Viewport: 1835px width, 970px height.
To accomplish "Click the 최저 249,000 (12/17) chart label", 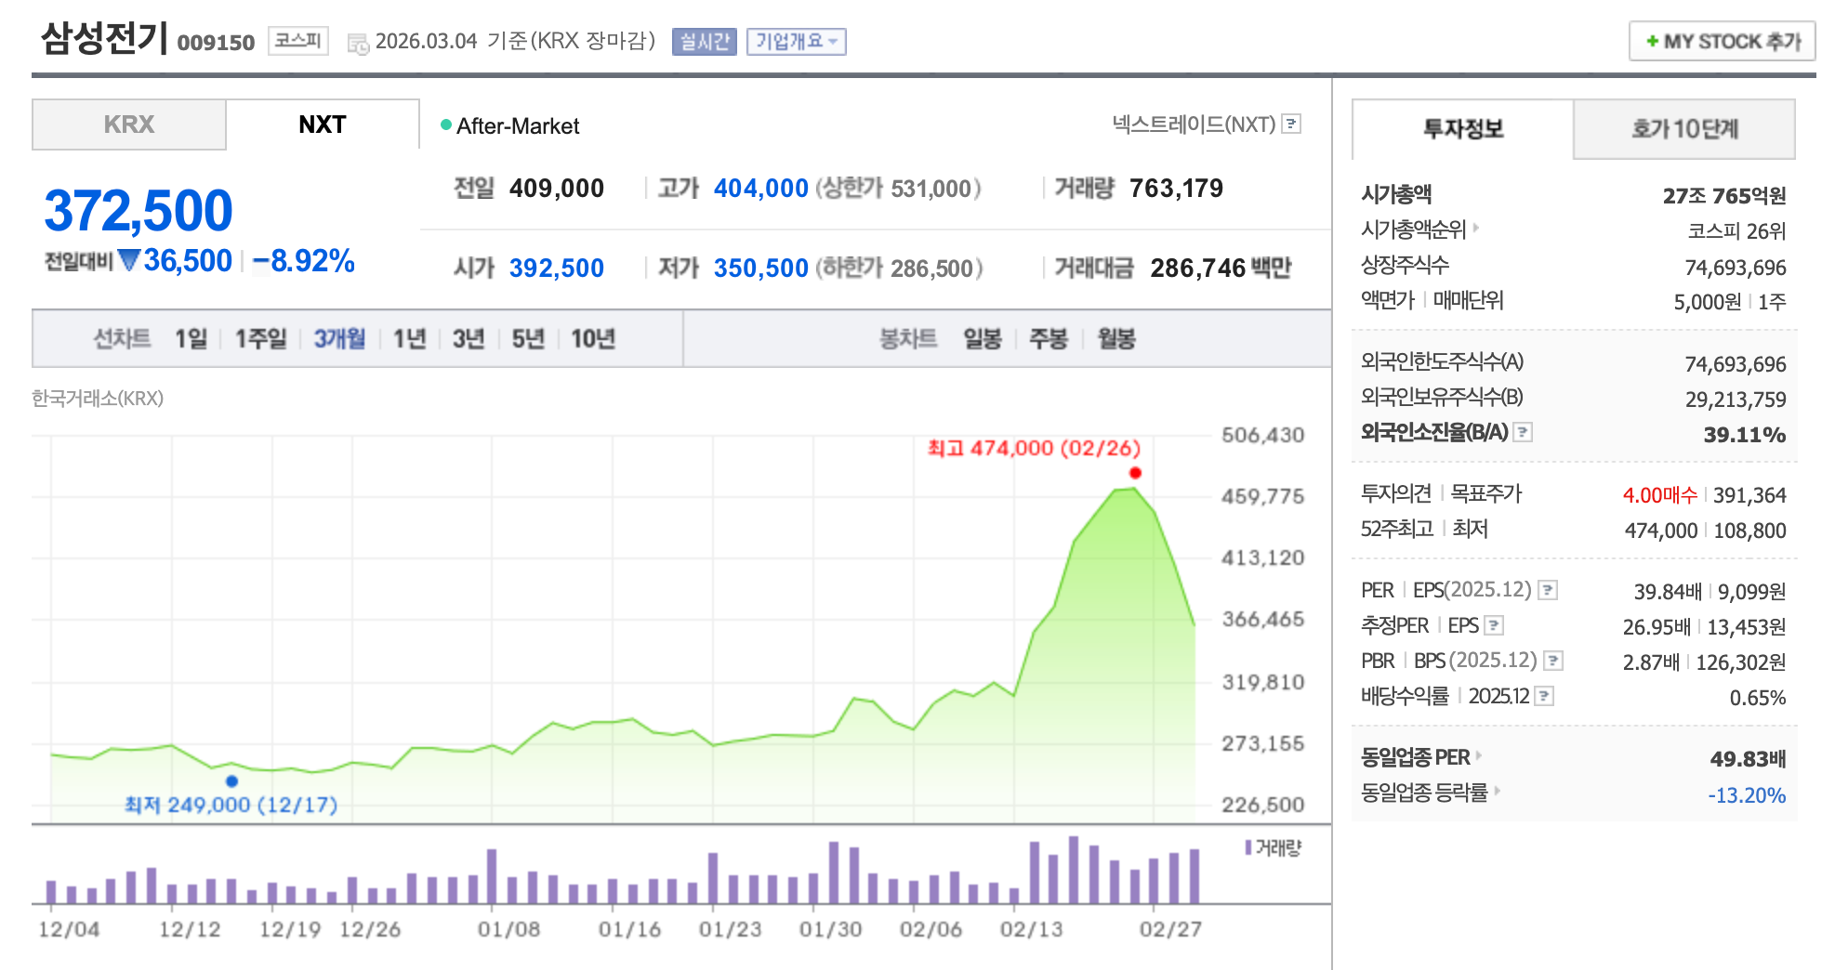I will tap(231, 805).
